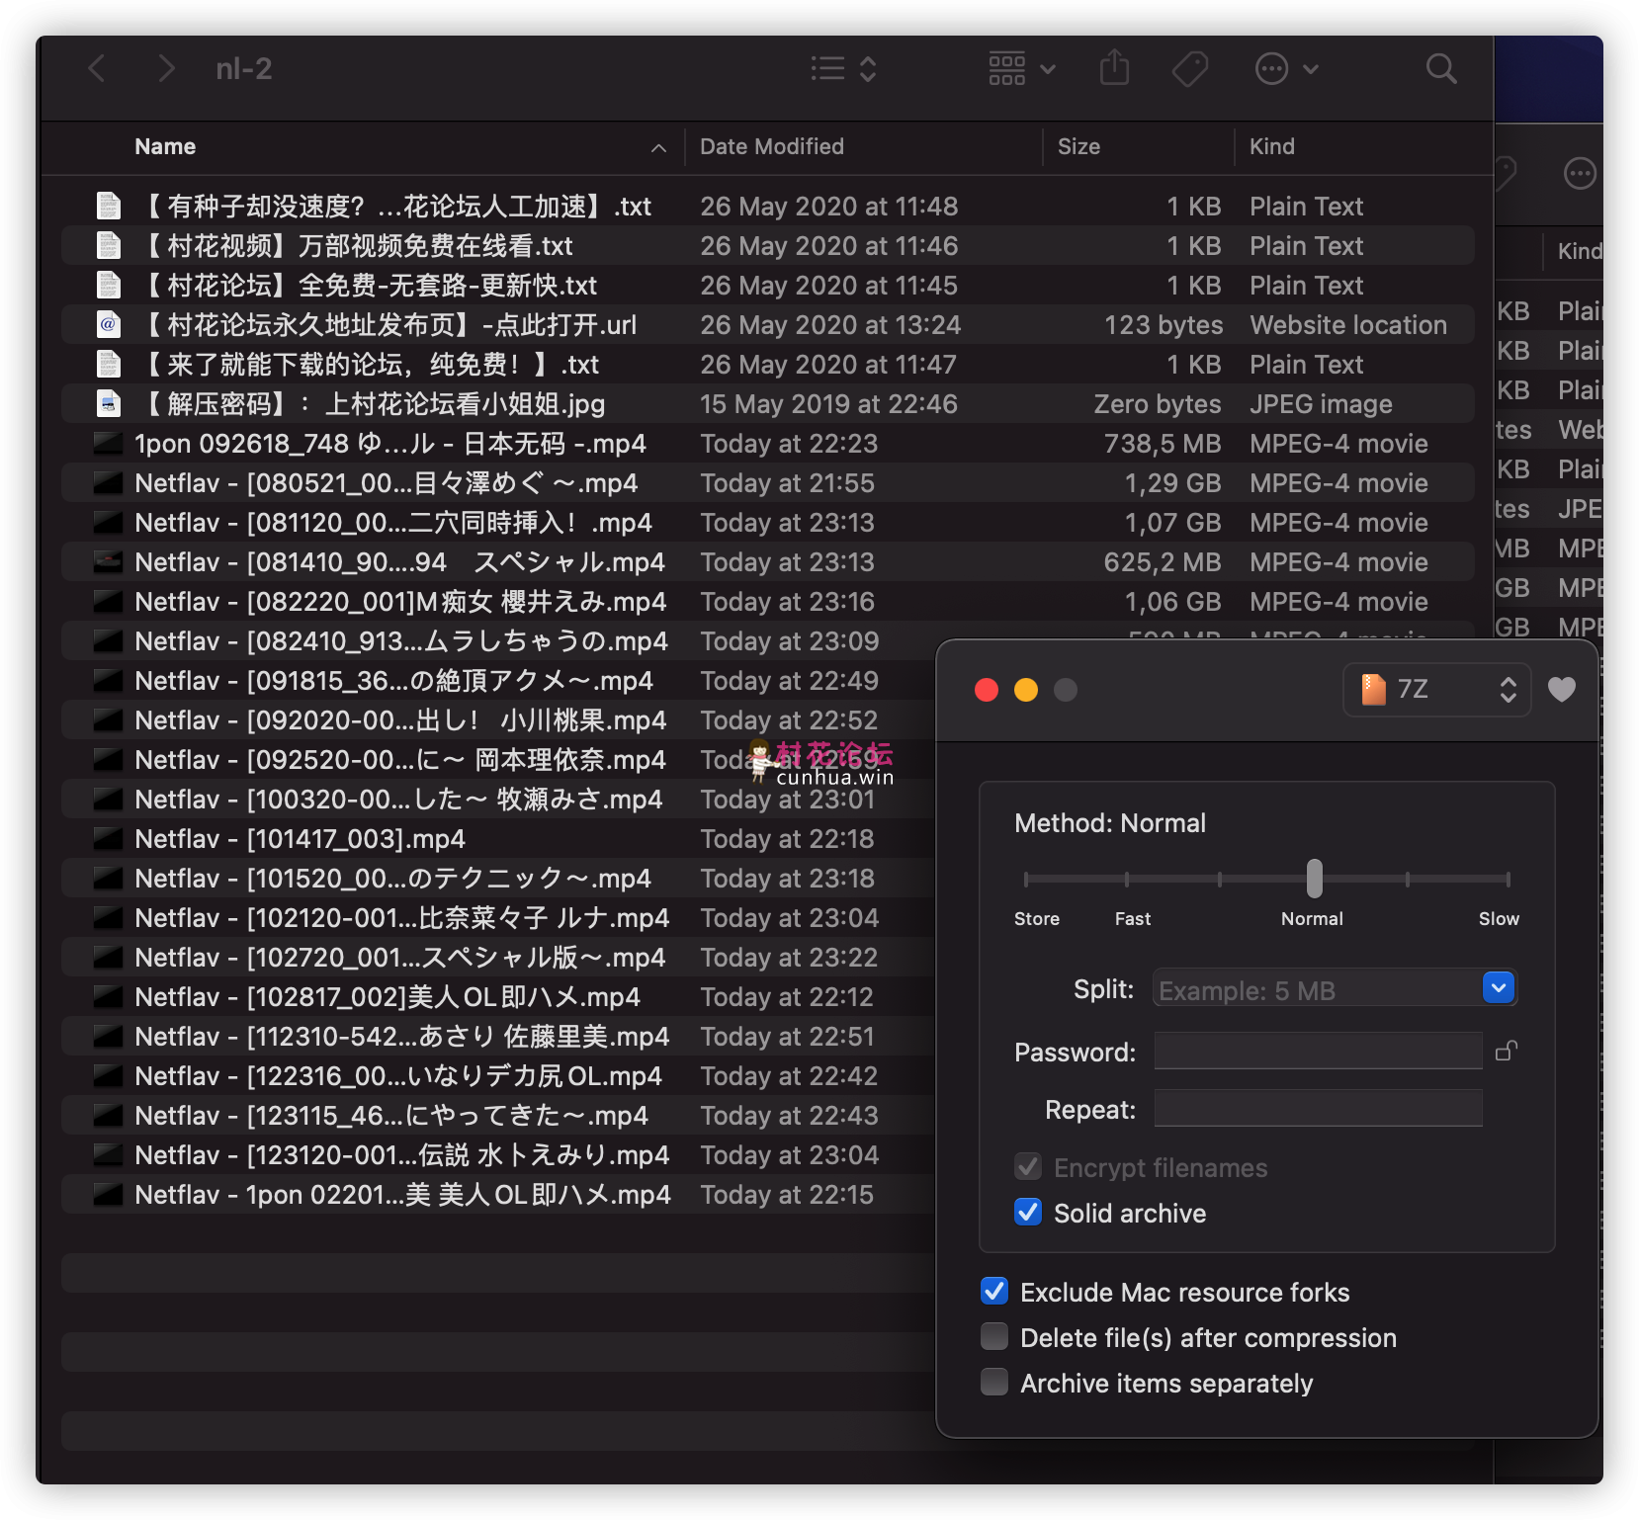This screenshot has width=1639, height=1520.
Task: Set method slider to Fast tick
Action: [1126, 878]
